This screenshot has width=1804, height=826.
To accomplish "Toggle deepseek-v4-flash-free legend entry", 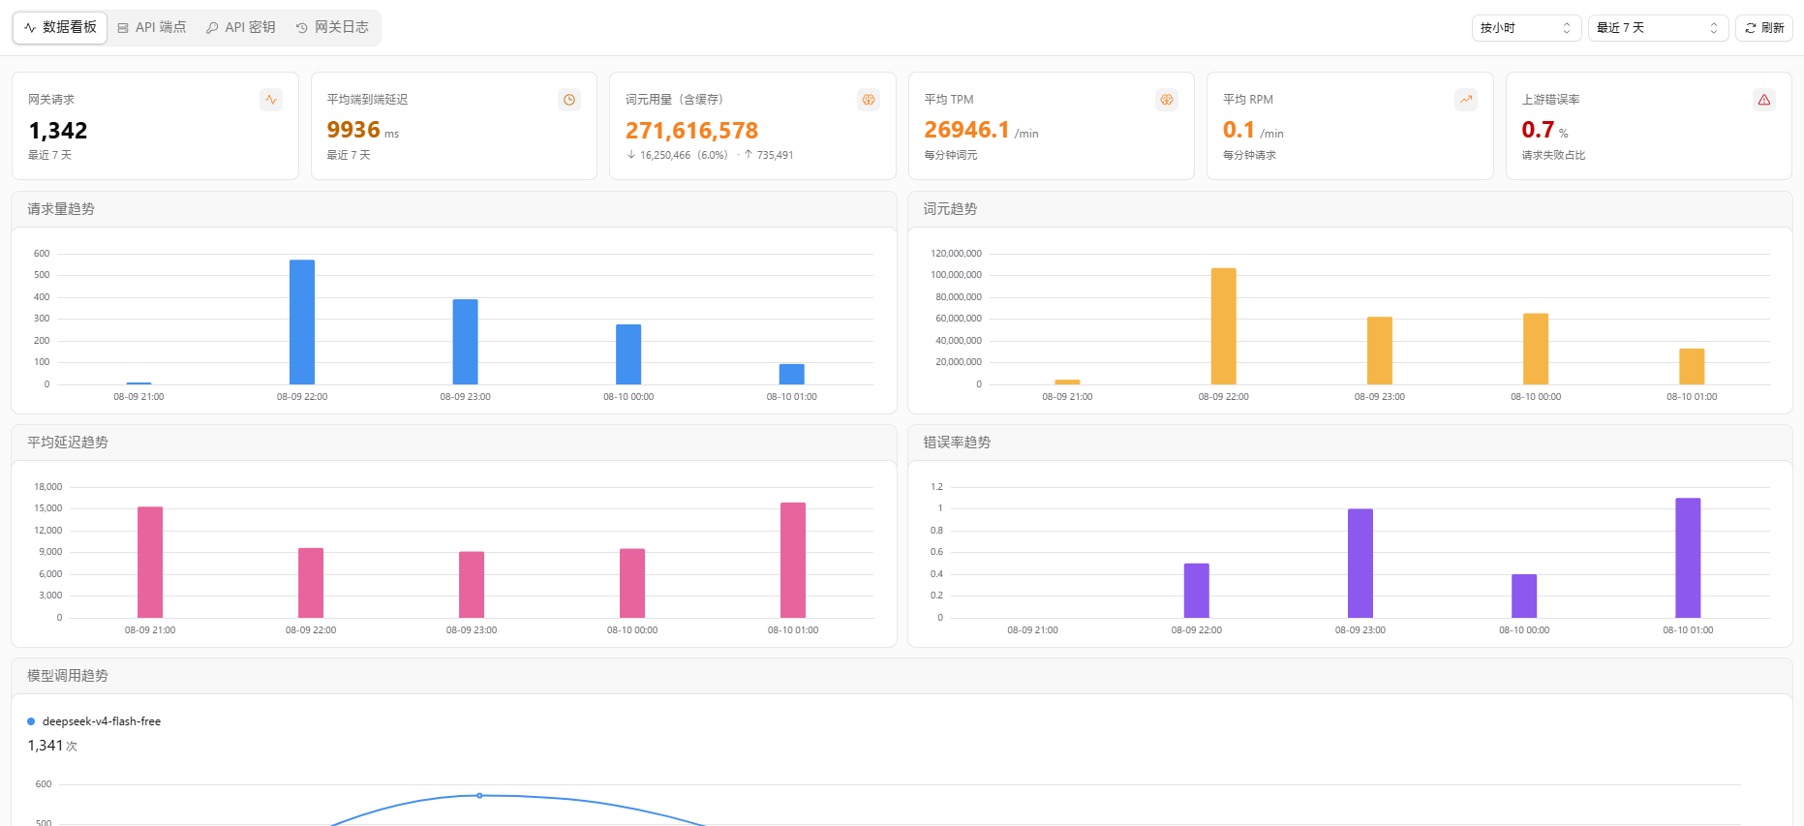I will (x=94, y=721).
